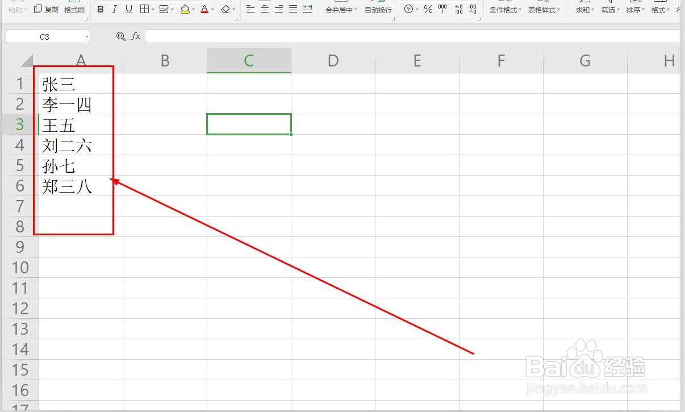Open eraser clear dropdown arrow
This screenshot has height=412, width=685.
point(233,10)
